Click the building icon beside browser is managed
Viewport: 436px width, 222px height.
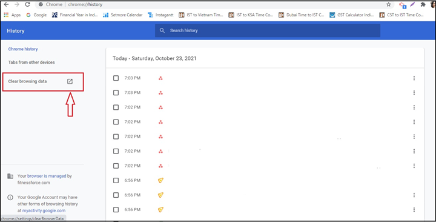(10, 176)
